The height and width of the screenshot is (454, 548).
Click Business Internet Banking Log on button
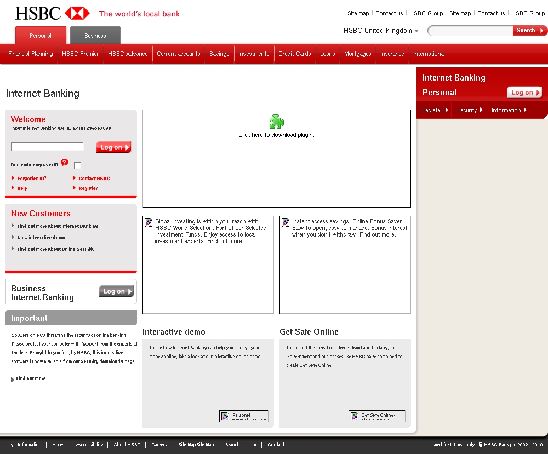(x=116, y=291)
